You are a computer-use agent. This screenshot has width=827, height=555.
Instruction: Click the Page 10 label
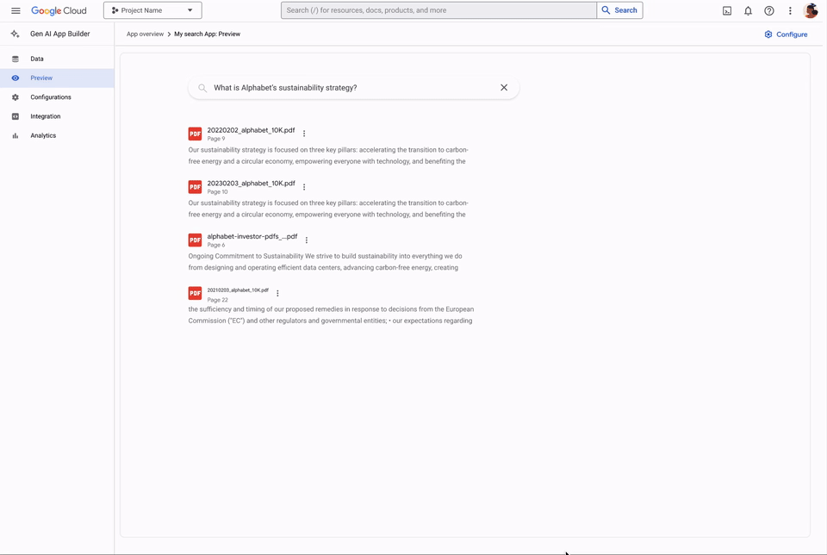[217, 192]
